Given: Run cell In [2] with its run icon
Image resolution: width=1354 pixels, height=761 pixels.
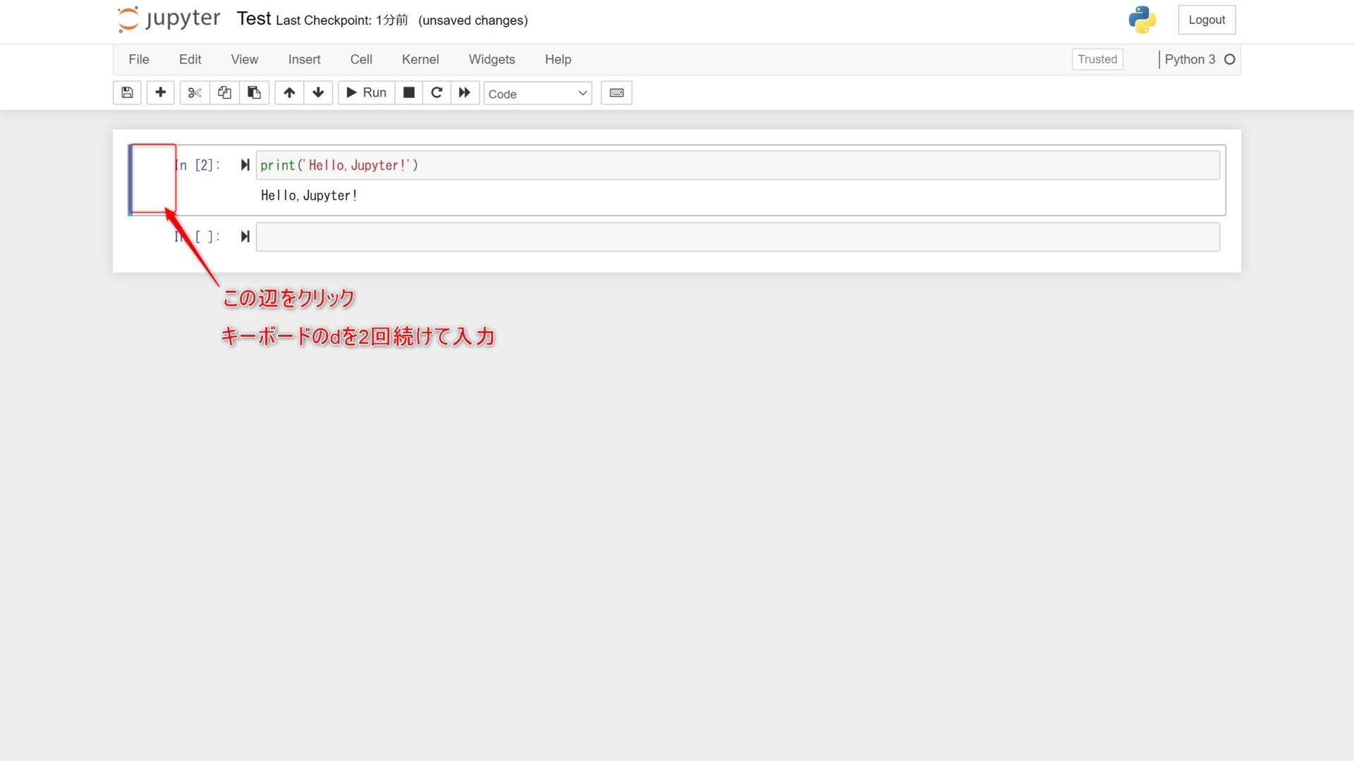Looking at the screenshot, I should [x=245, y=165].
